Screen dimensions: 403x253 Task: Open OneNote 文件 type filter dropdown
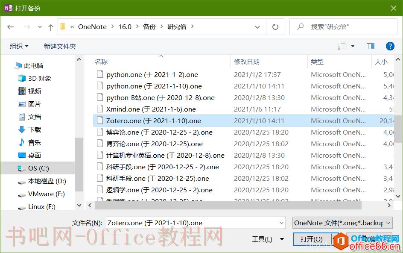coord(342,223)
